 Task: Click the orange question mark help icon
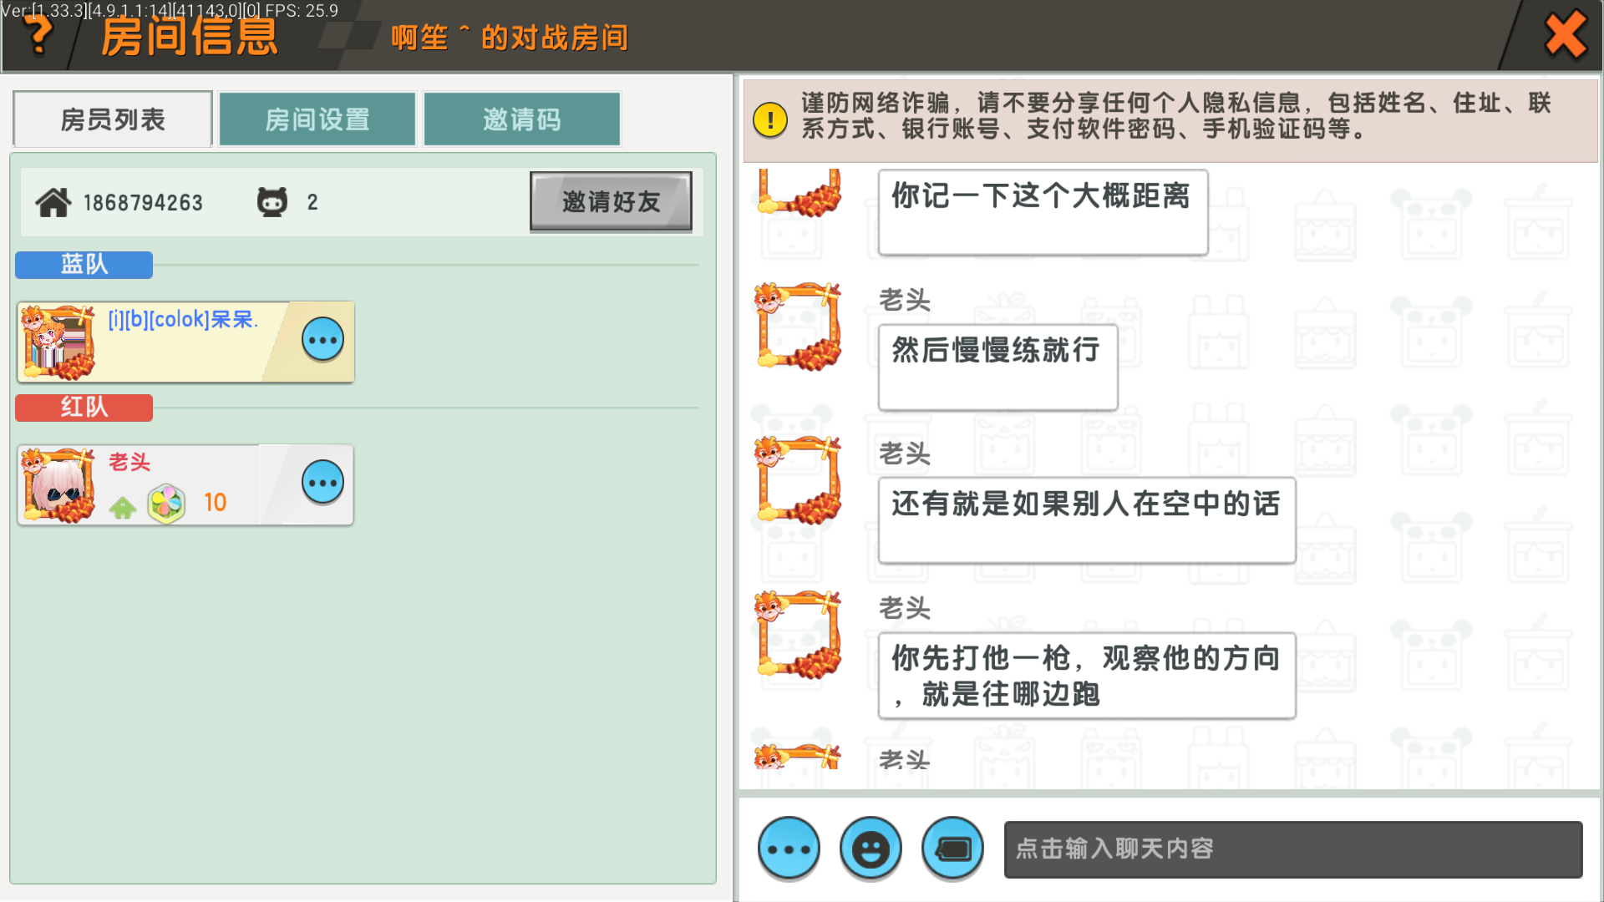coord(38,35)
